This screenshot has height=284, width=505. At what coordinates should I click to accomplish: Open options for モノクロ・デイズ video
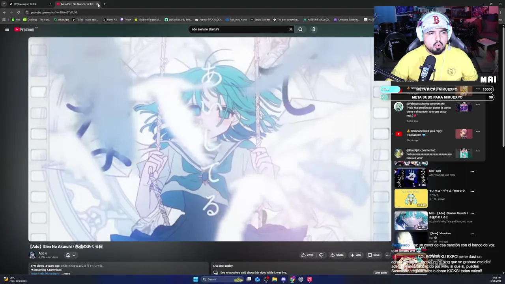point(472,192)
